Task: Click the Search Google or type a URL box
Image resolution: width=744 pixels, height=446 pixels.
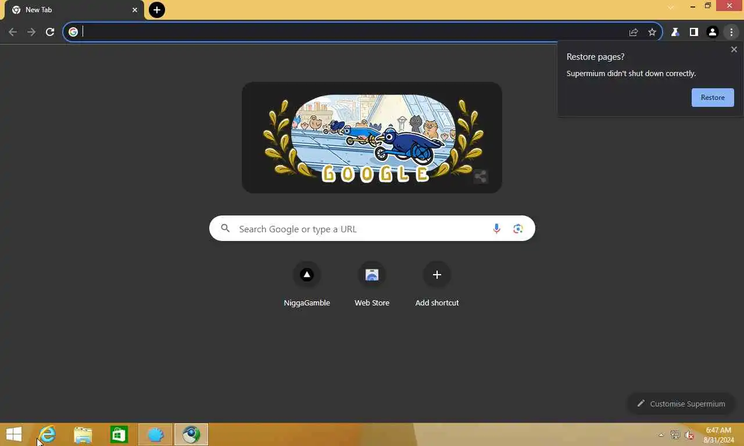Action: coord(372,229)
